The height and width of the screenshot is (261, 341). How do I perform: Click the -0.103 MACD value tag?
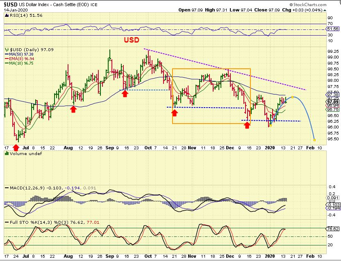coord(332,205)
